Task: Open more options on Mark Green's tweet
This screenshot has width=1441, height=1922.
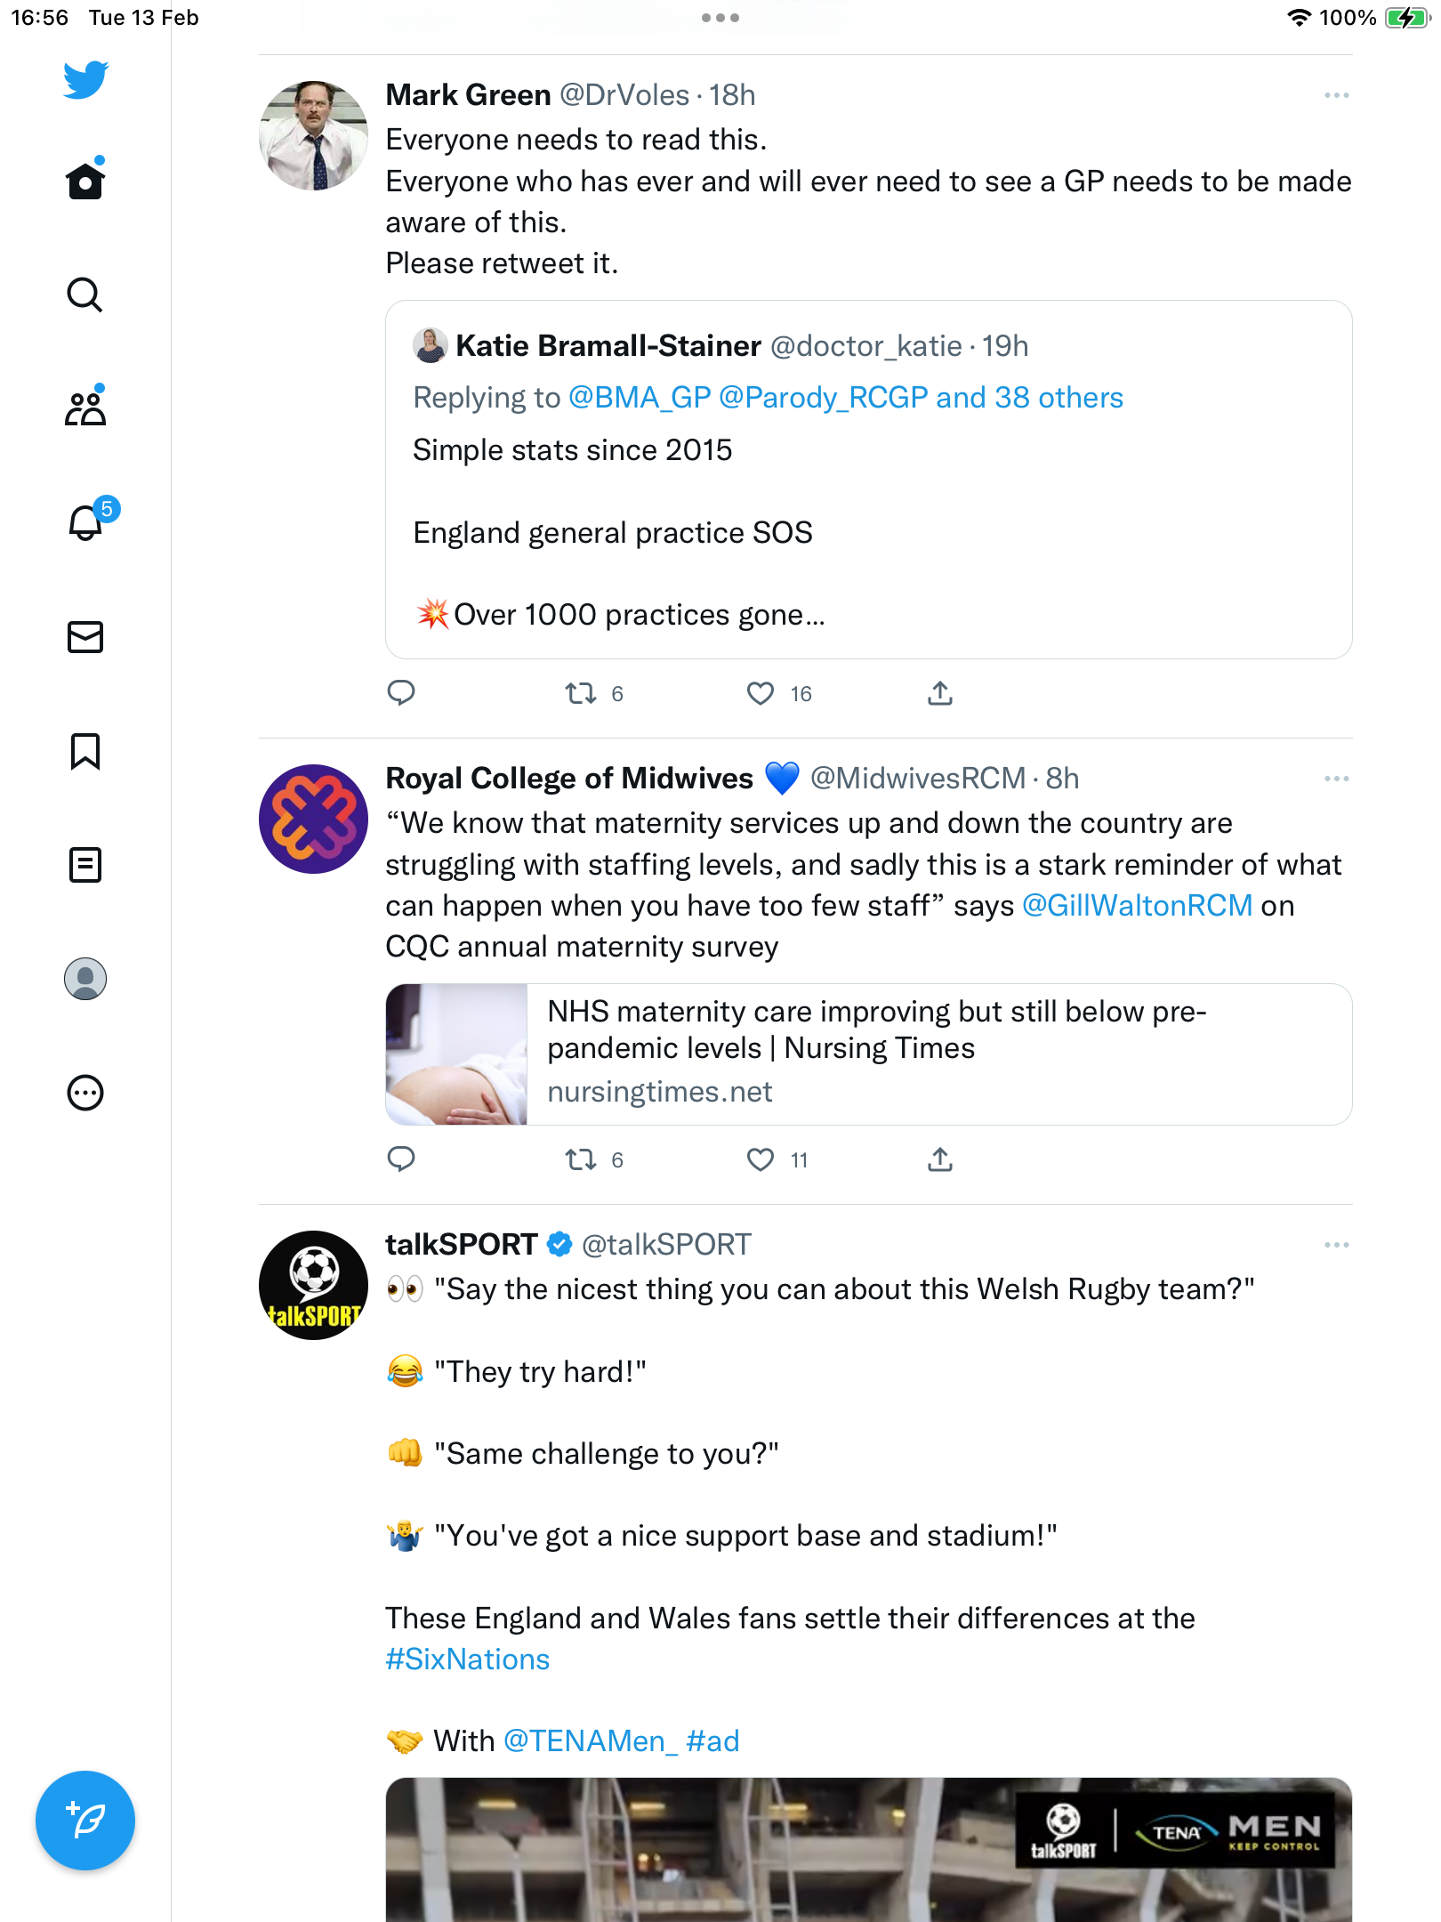Action: click(x=1336, y=95)
